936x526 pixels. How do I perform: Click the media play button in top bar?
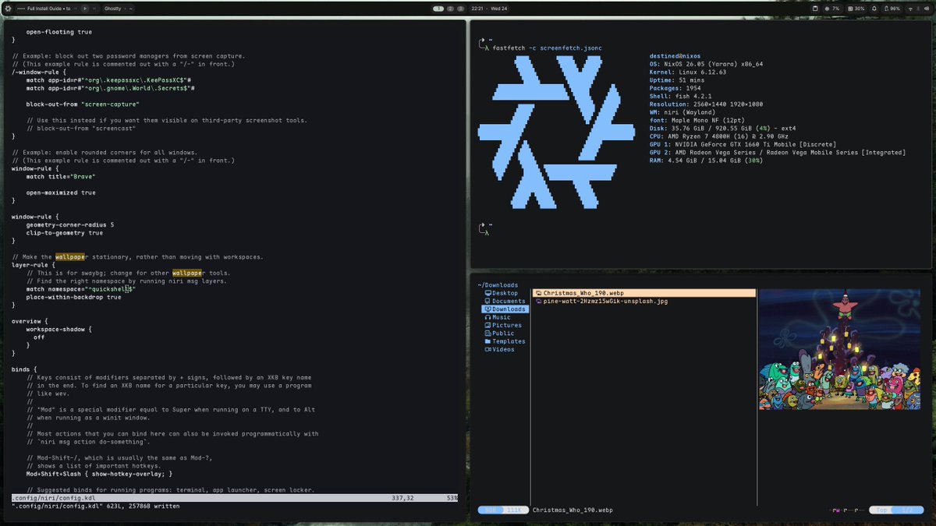85,9
